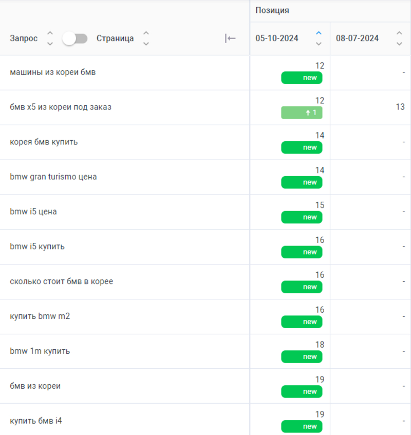Click the collapse column arrow icon
The width and height of the screenshot is (411, 435).
coord(230,38)
